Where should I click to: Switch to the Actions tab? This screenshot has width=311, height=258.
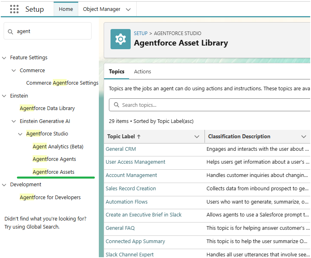[x=142, y=71]
